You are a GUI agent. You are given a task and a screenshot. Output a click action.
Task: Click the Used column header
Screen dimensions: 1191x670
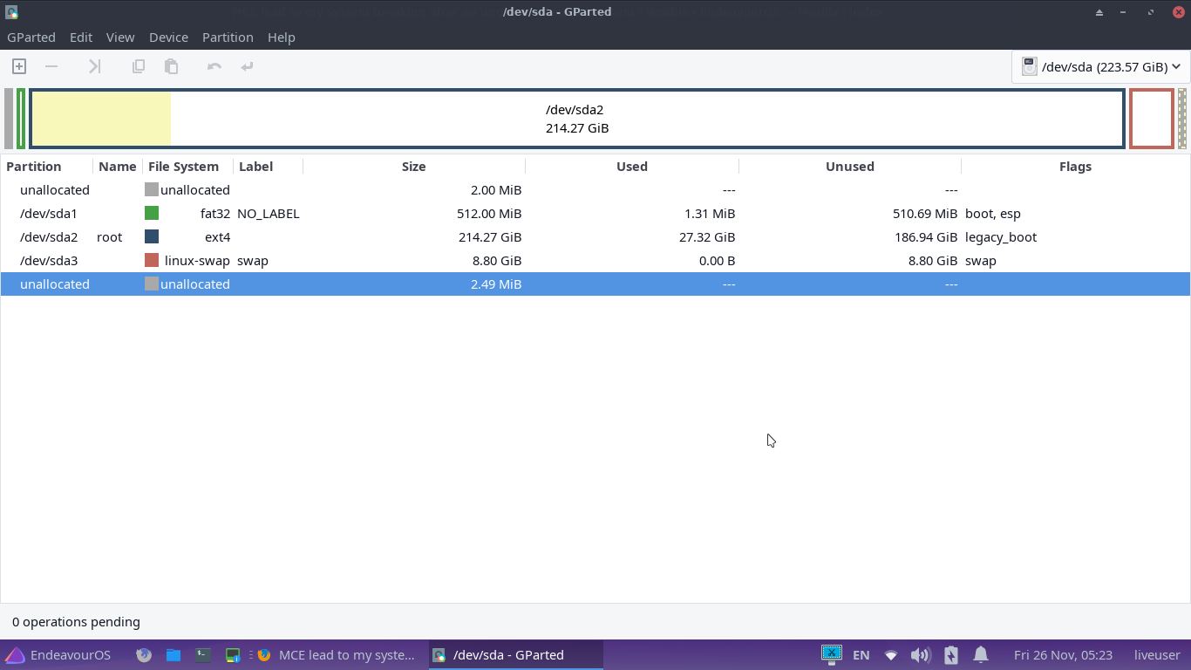632,167
